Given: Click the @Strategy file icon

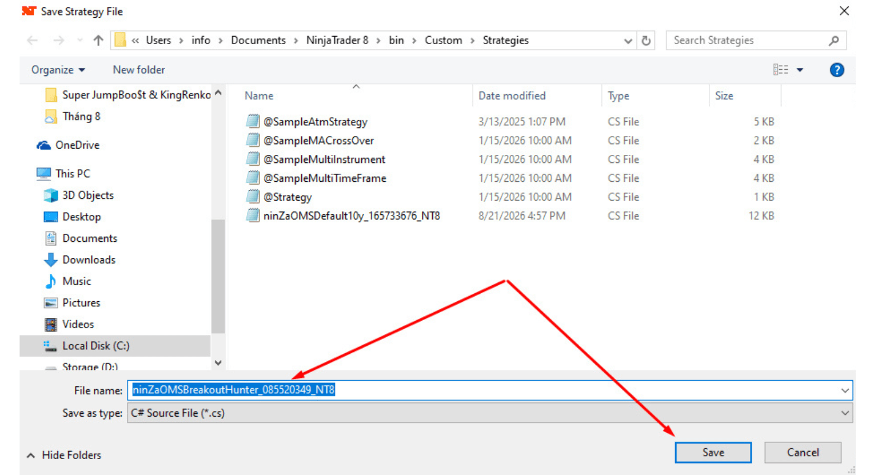Looking at the screenshot, I should point(253,197).
